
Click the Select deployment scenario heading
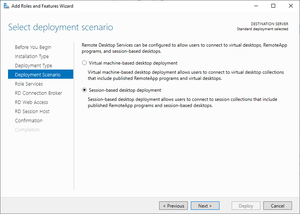(60, 28)
